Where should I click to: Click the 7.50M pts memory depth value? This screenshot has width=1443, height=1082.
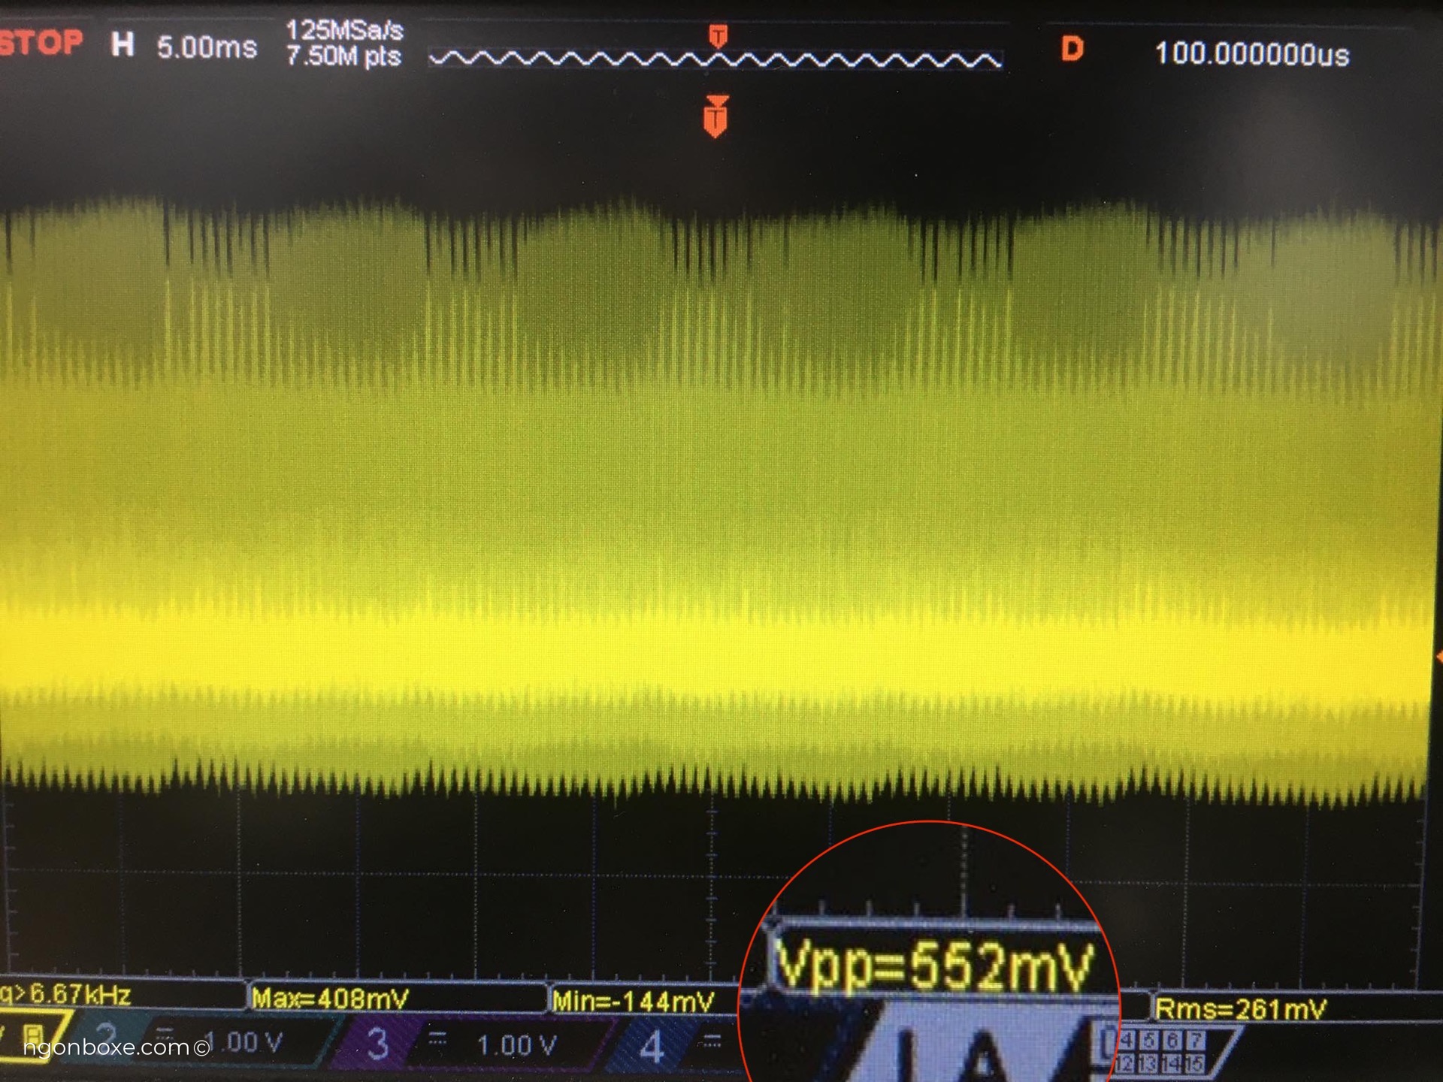pyautogui.click(x=344, y=56)
